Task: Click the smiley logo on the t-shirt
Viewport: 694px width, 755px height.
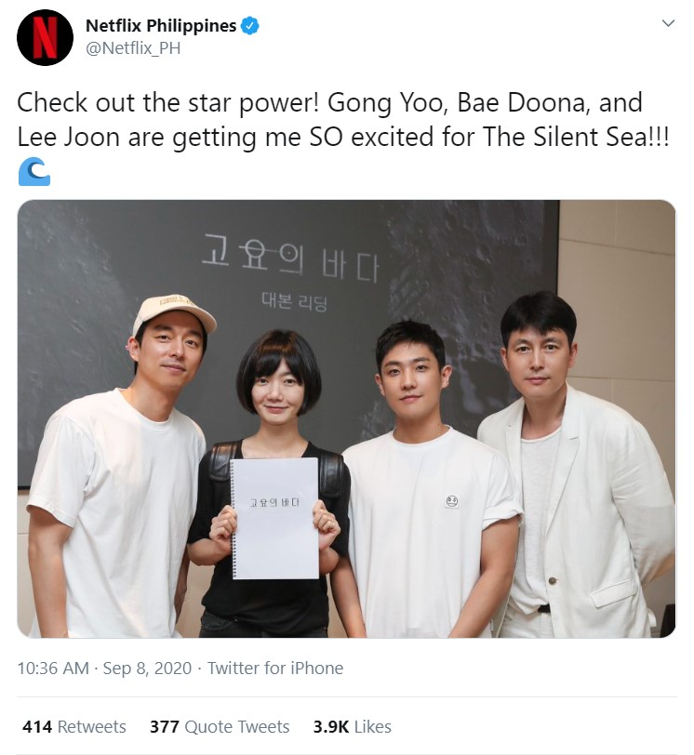Action: click(x=451, y=501)
